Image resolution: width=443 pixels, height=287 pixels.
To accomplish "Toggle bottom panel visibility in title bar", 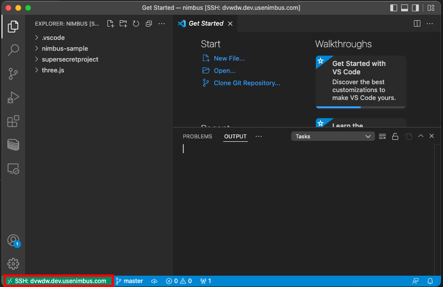I will 405,8.
